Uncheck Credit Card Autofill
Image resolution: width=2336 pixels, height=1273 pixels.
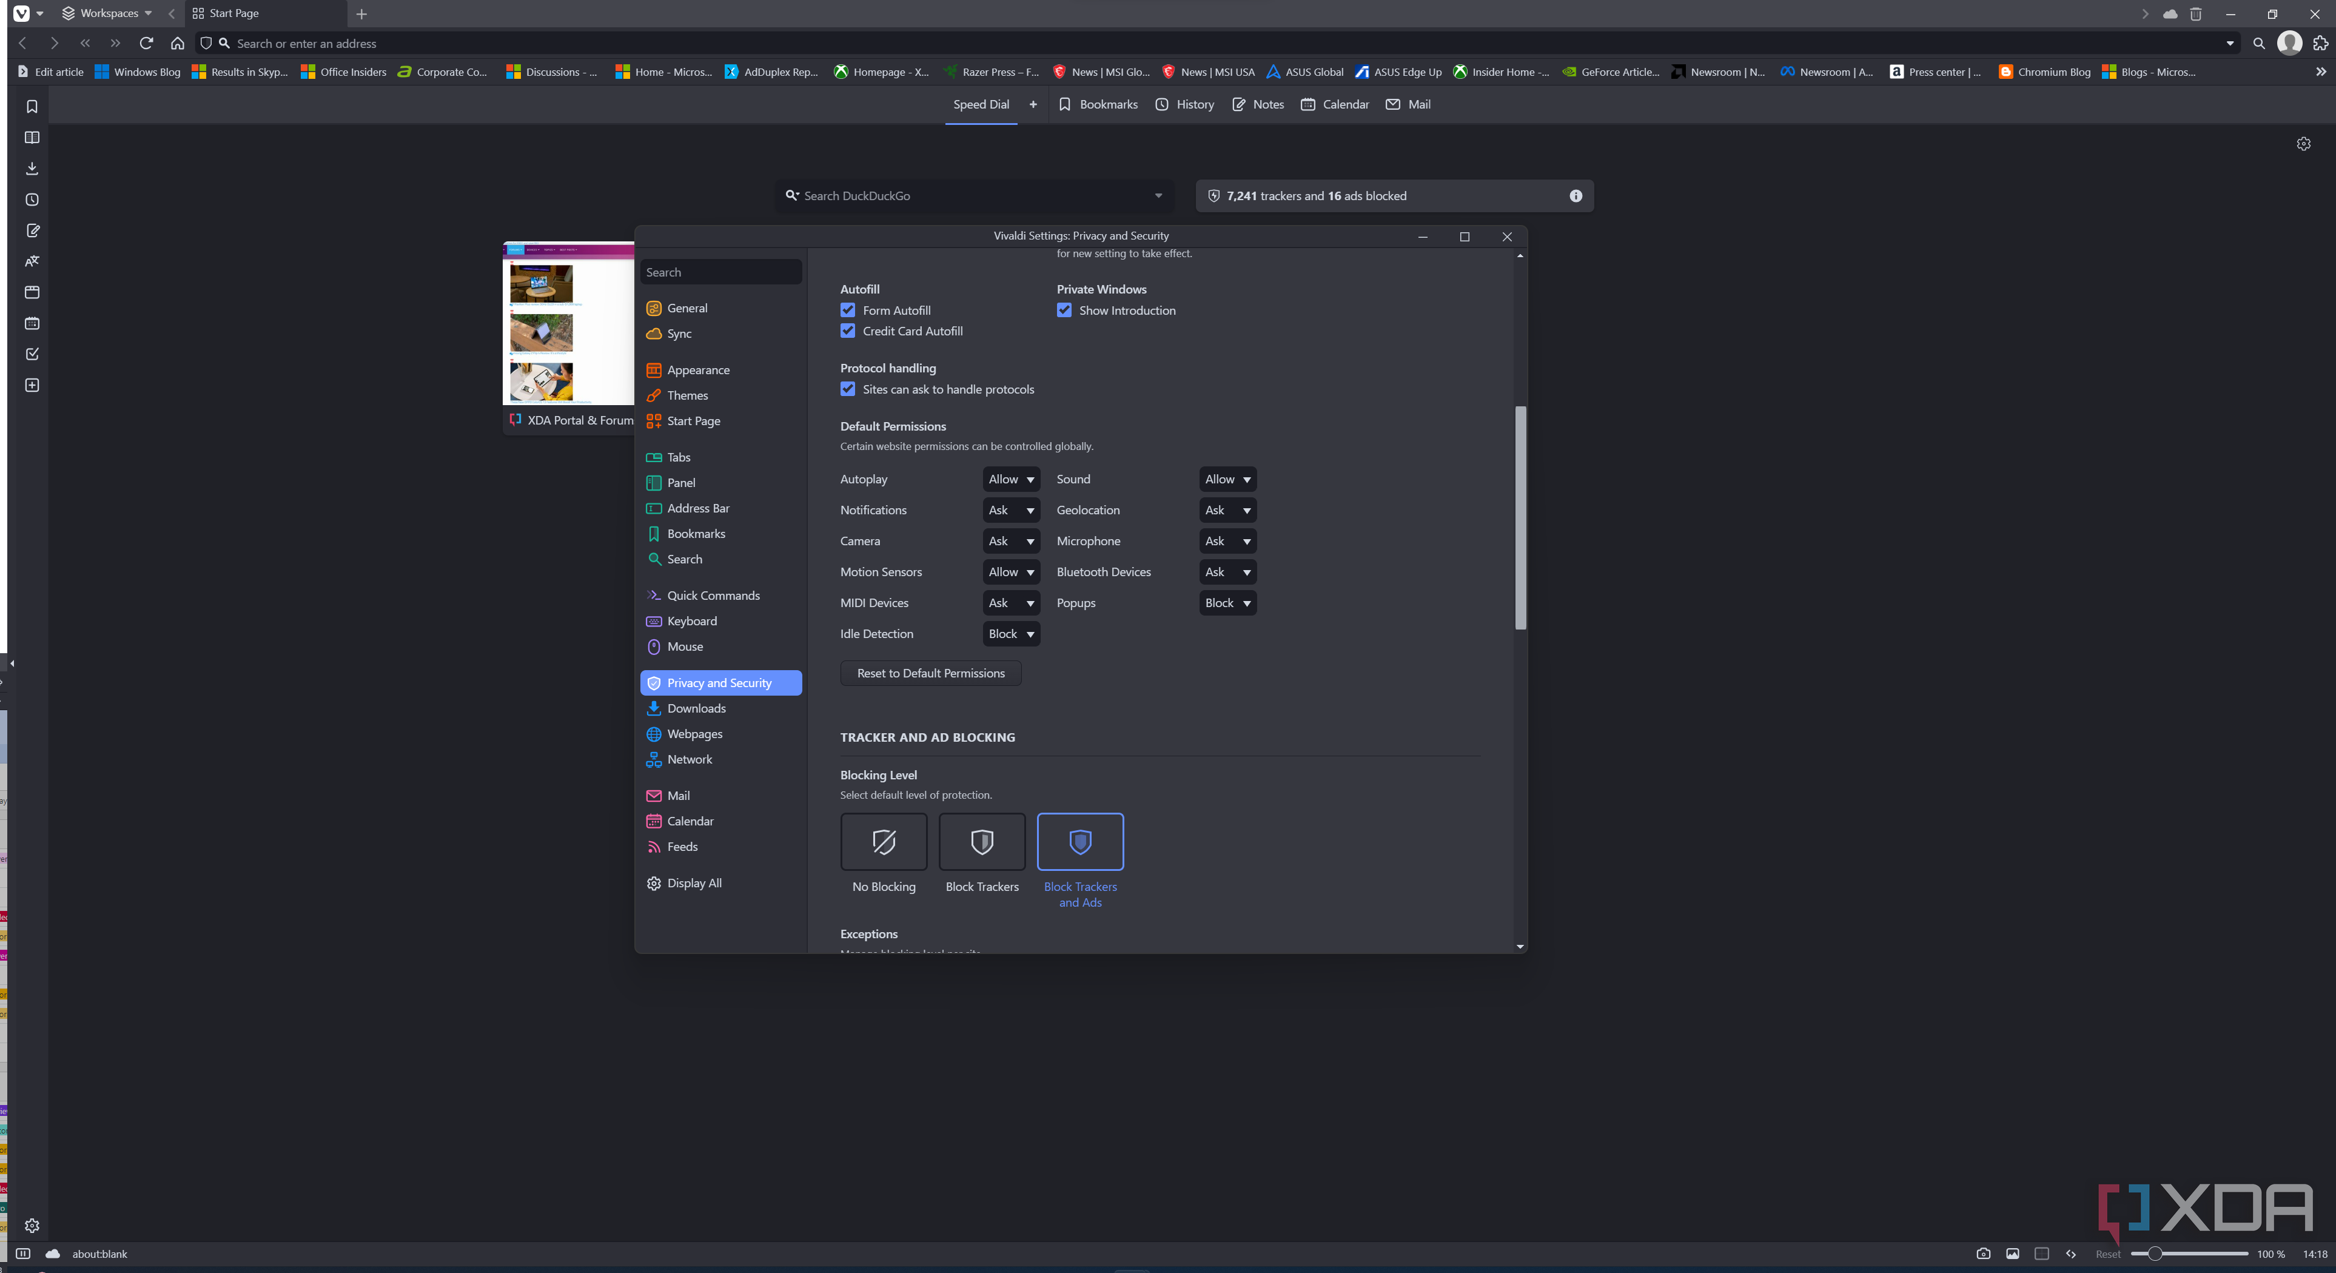[848, 331]
